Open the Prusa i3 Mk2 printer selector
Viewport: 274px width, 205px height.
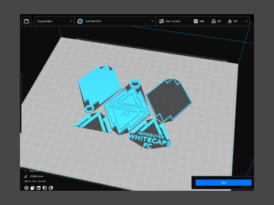point(54,21)
